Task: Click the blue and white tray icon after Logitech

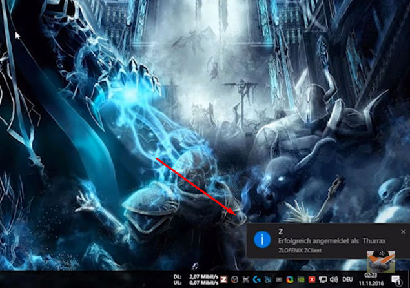Action: (267, 280)
